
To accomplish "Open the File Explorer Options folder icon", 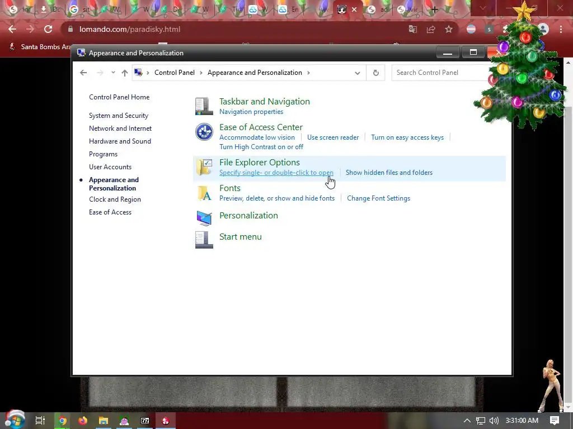I will click(204, 167).
